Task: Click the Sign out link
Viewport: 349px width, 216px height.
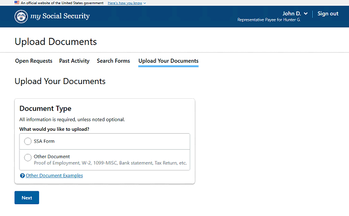Action: [x=328, y=14]
